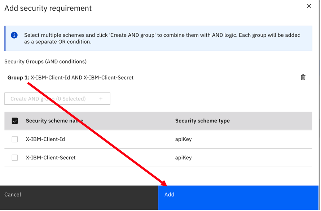This screenshot has height=211, width=321.
Task: Toggle the select-all checkbox in the table header
Action: [x=15, y=121]
